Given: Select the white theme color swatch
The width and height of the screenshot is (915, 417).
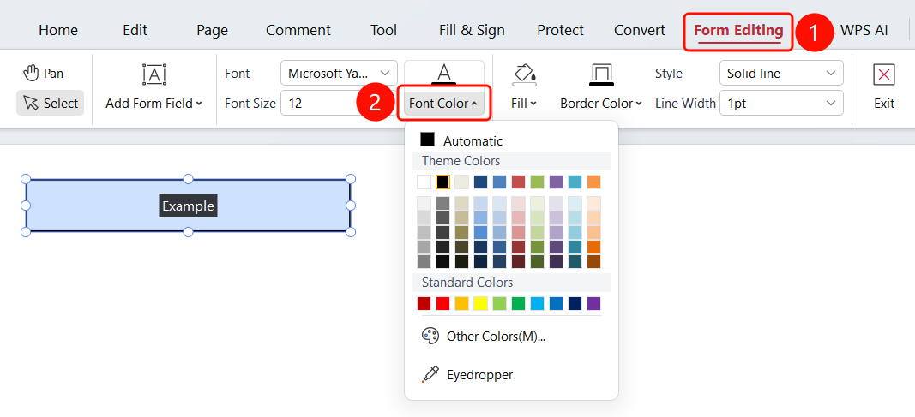Looking at the screenshot, I should [424, 182].
